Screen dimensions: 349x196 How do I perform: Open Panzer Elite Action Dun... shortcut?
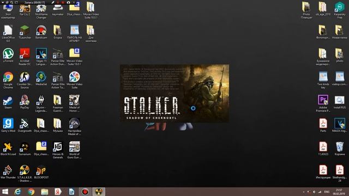(x=58, y=57)
